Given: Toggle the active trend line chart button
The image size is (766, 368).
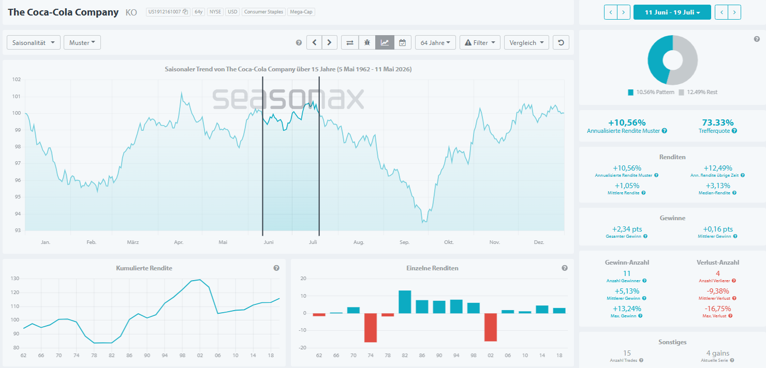Looking at the screenshot, I should [x=385, y=42].
